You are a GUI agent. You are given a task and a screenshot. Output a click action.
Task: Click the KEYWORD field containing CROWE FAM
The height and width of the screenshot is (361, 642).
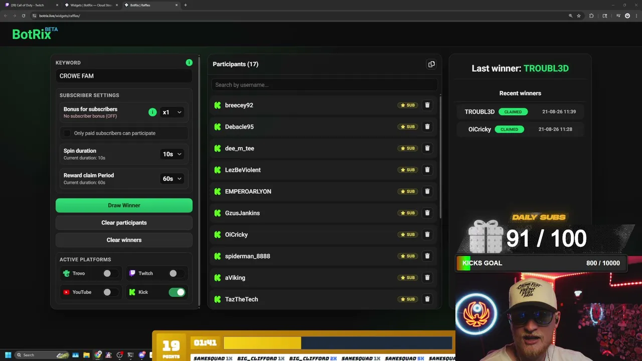124,76
